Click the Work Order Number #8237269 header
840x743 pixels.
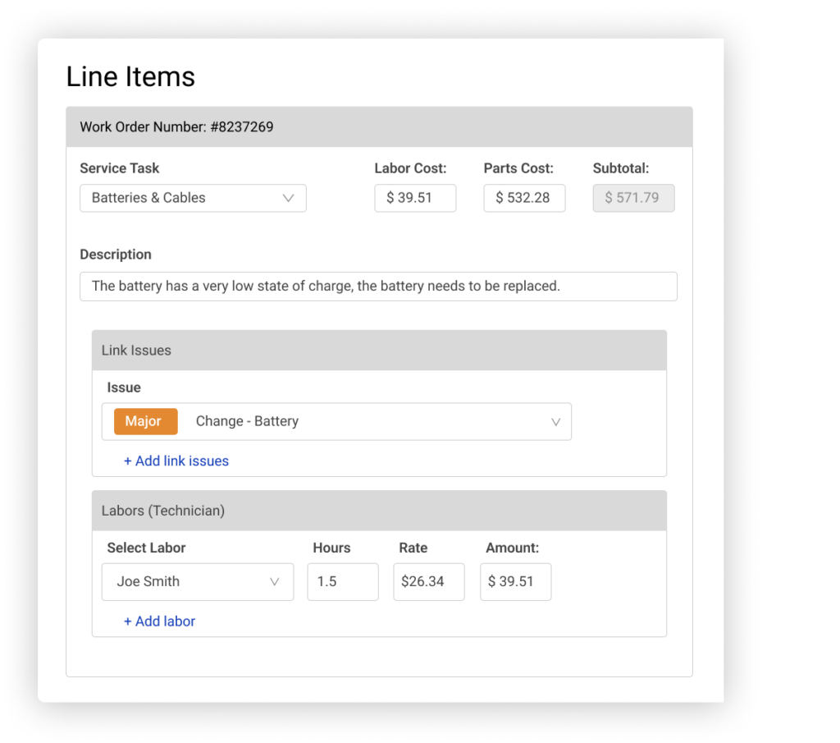[x=176, y=126]
